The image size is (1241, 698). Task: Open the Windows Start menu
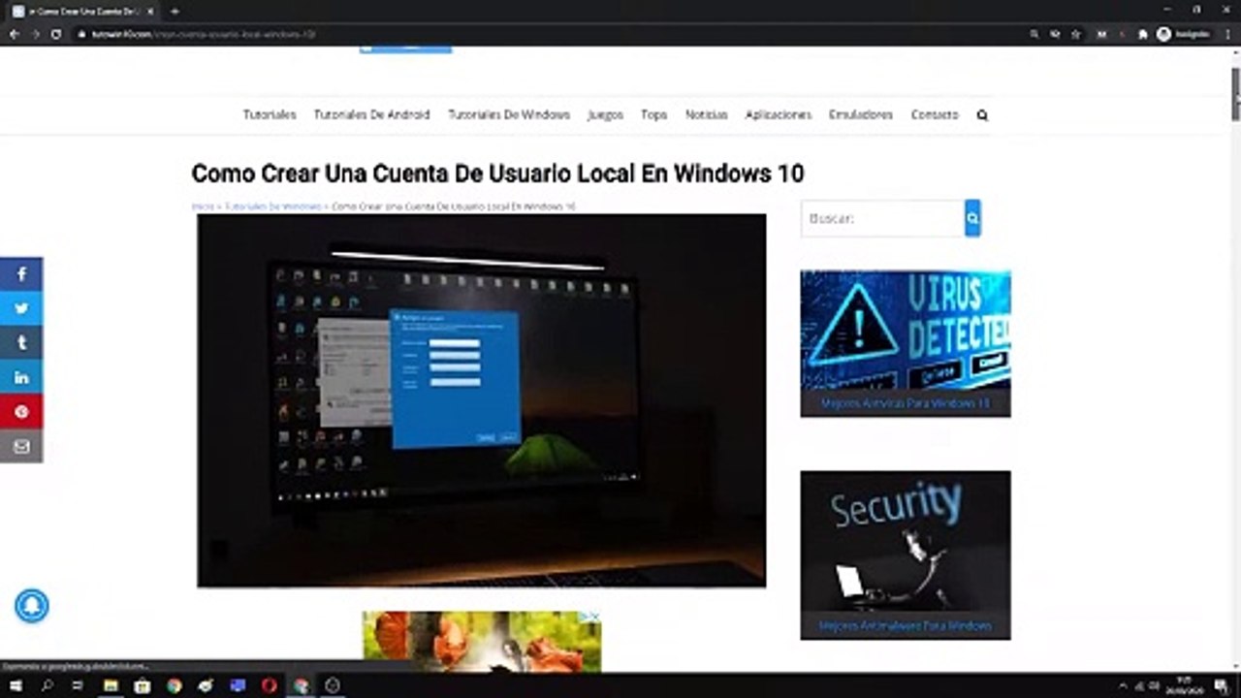pyautogui.click(x=16, y=685)
